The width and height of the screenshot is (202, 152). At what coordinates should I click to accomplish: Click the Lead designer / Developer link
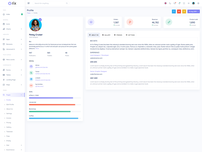point(99,55)
